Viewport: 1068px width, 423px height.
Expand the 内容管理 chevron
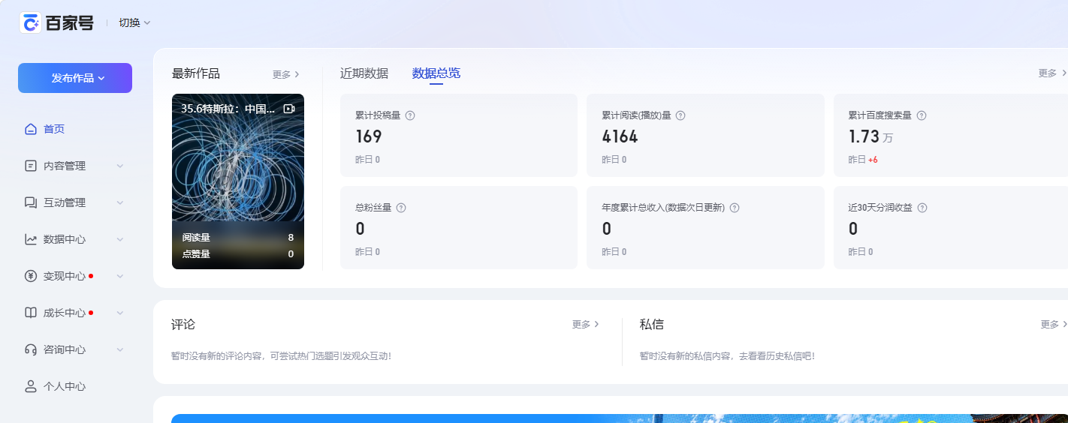tap(120, 166)
